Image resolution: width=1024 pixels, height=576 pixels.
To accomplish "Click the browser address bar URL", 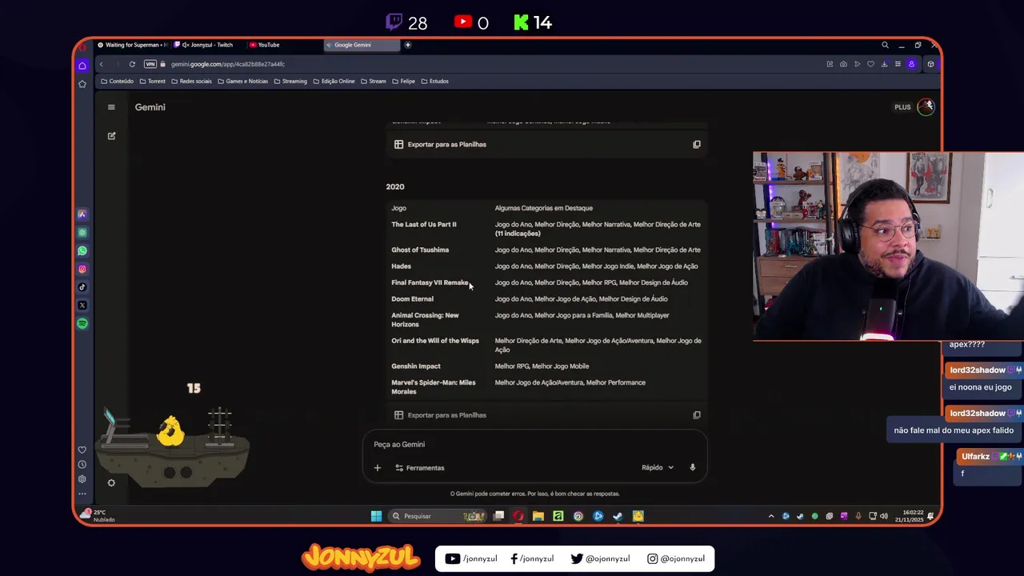I will 228,64.
